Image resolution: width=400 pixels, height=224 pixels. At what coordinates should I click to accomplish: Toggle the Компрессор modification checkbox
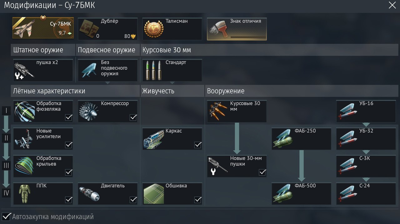pos(133,117)
